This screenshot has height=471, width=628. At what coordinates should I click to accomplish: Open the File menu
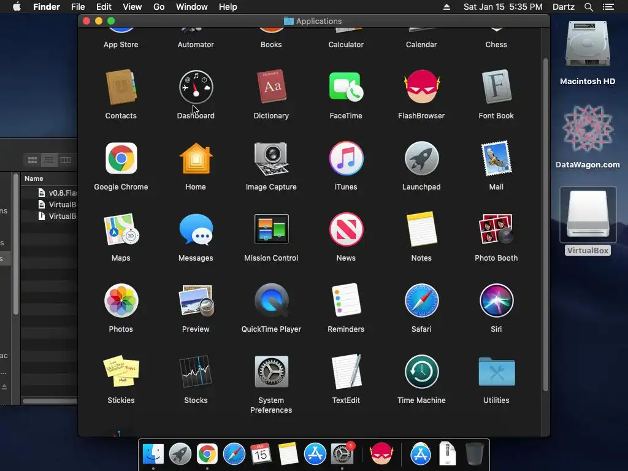tap(78, 7)
